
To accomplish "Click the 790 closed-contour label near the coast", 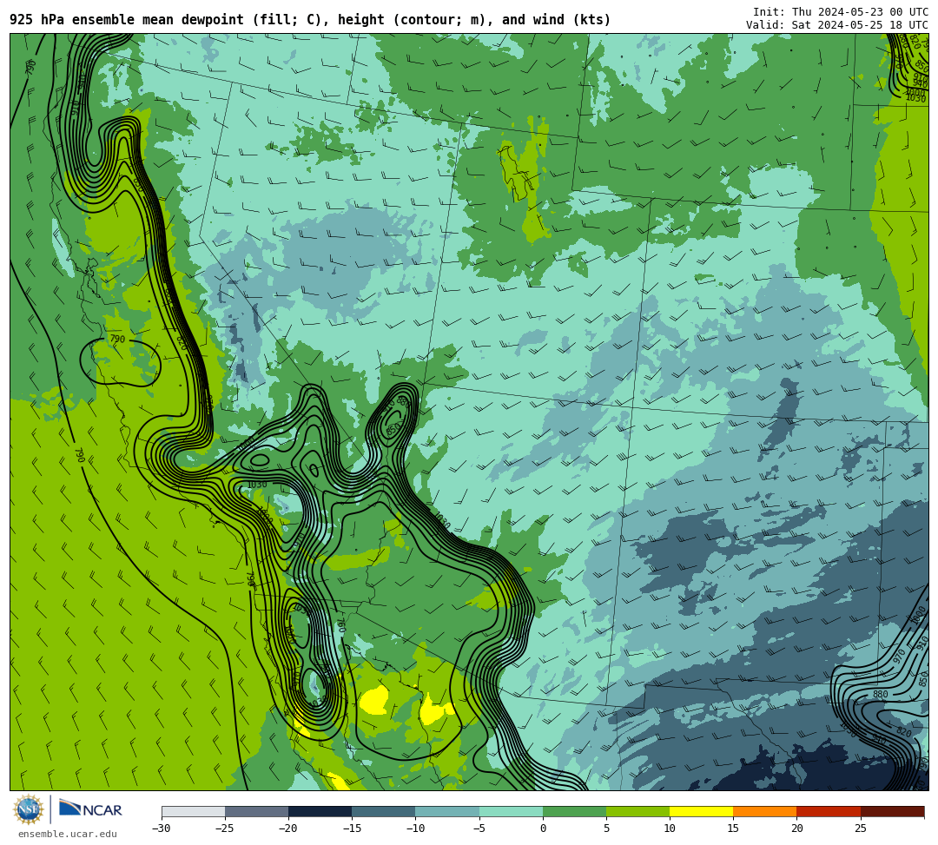I will tap(117, 339).
